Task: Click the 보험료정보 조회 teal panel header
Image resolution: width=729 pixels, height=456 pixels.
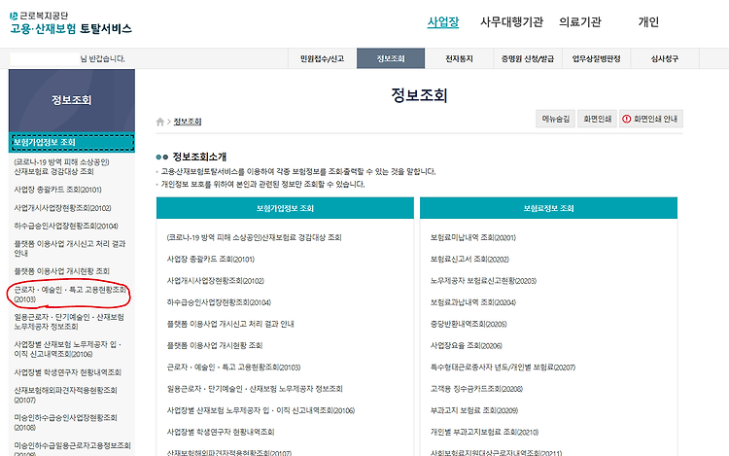Action: pyautogui.click(x=548, y=208)
